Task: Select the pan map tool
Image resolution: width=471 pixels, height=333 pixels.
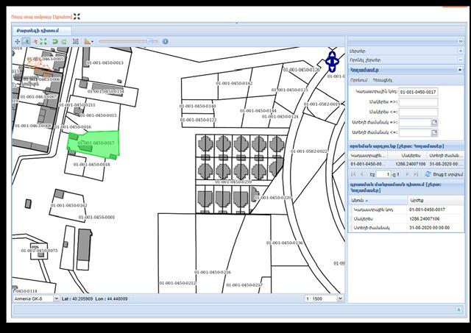Action: pos(18,42)
